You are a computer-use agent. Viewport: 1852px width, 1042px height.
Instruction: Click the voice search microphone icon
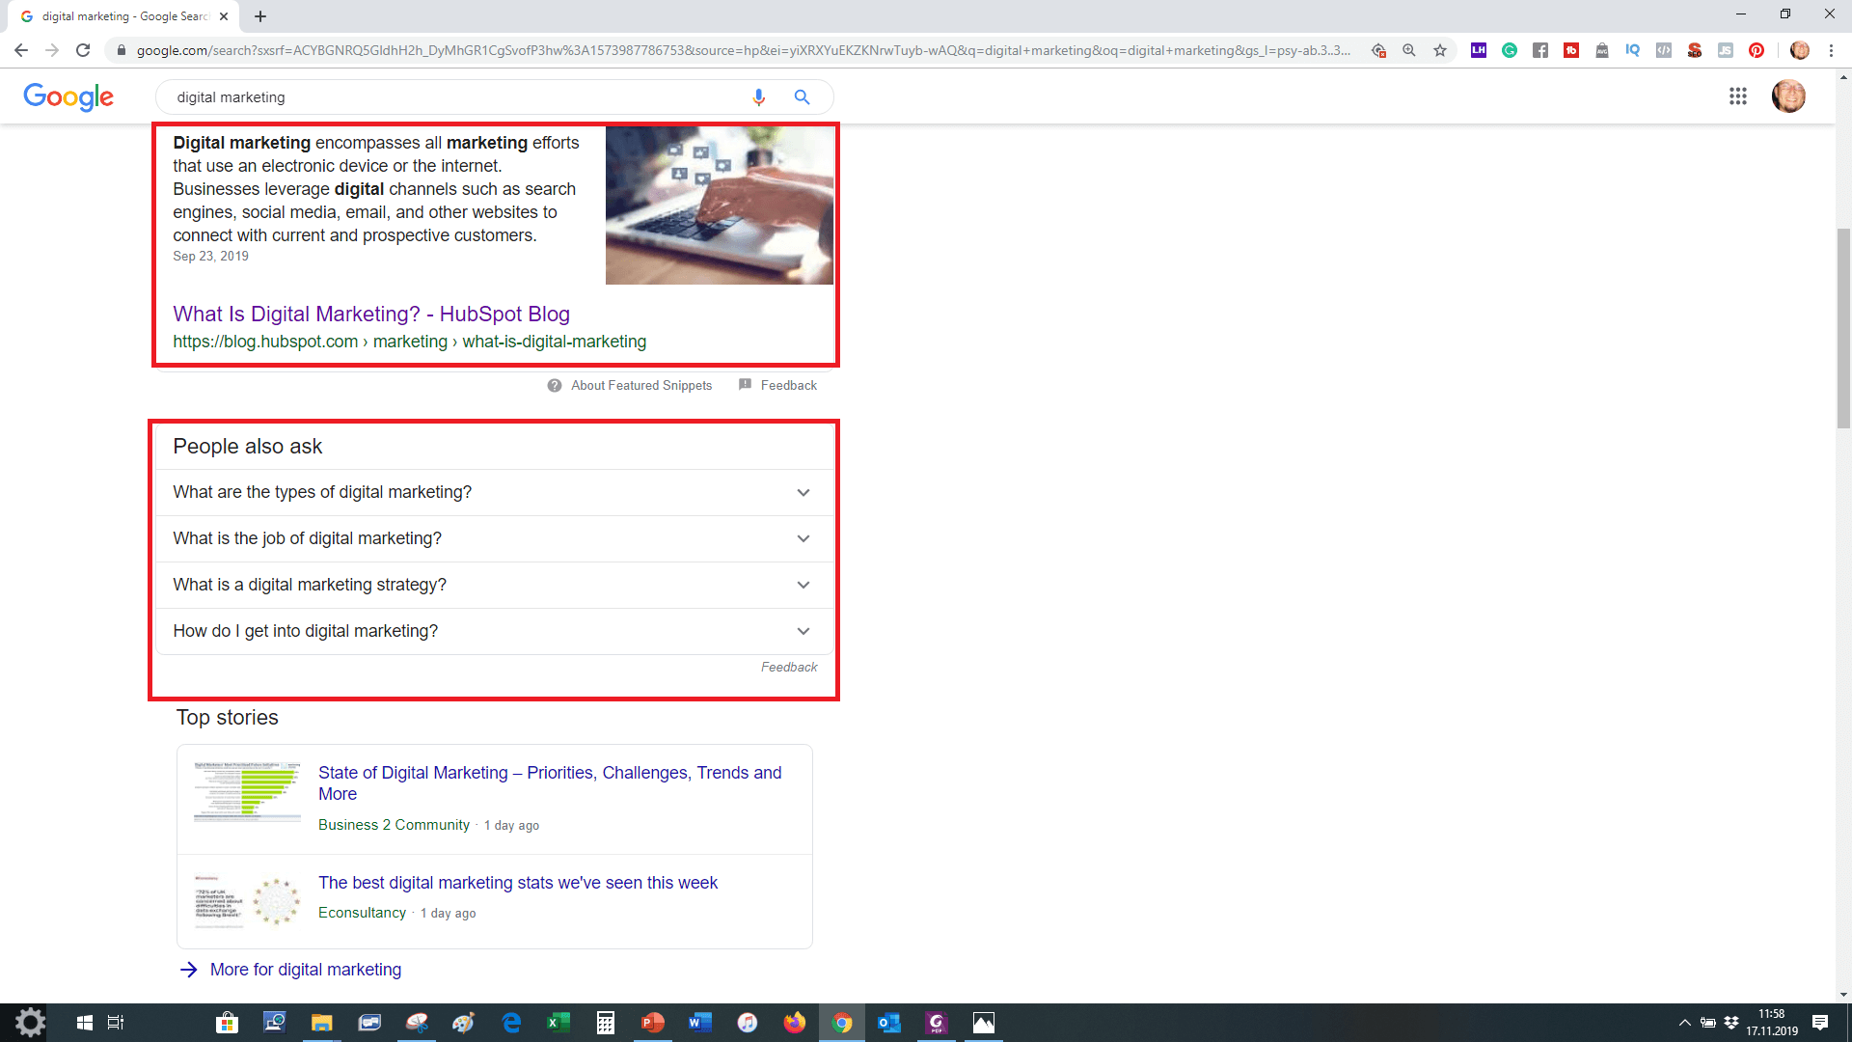(x=758, y=97)
